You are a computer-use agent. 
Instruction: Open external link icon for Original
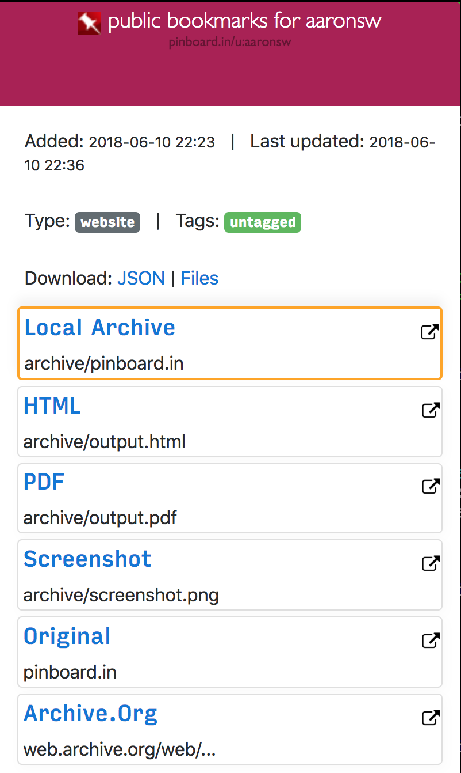431,641
